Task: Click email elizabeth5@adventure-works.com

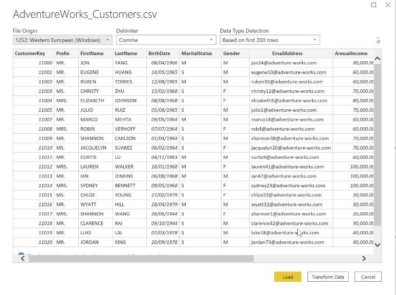Action: 291,101
